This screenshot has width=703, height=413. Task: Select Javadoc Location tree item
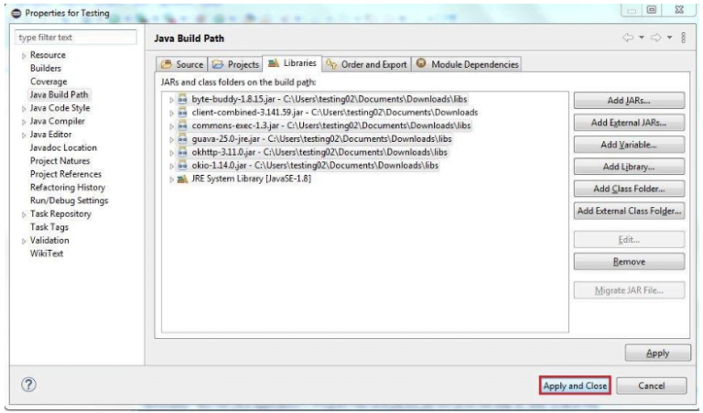pos(63,147)
